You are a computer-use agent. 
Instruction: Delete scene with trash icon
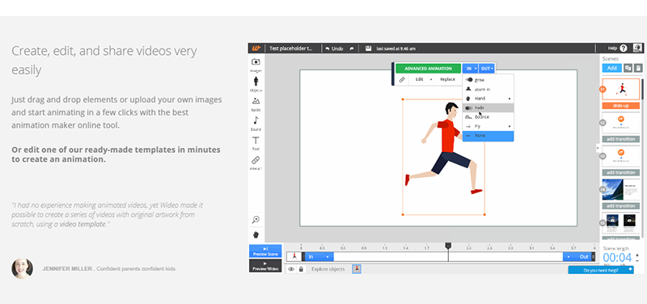(638, 68)
